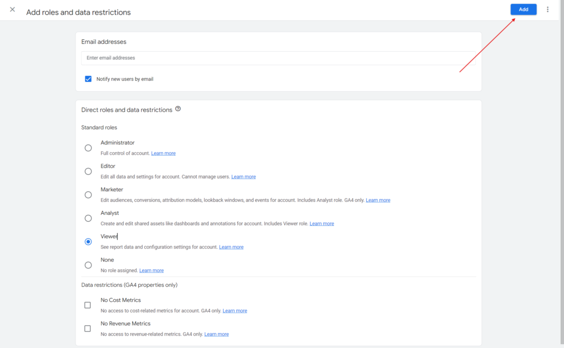The width and height of the screenshot is (564, 348).
Task: Set role to None
Action: (88, 265)
